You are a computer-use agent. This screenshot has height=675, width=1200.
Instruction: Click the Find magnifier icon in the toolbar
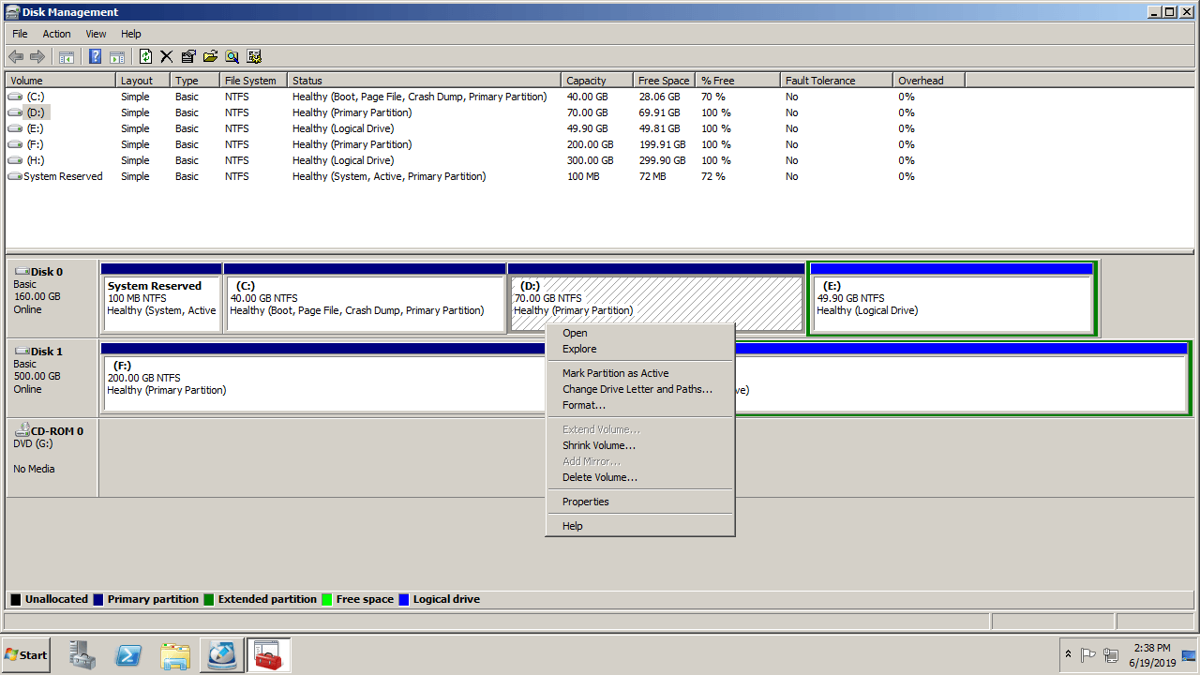[232, 56]
